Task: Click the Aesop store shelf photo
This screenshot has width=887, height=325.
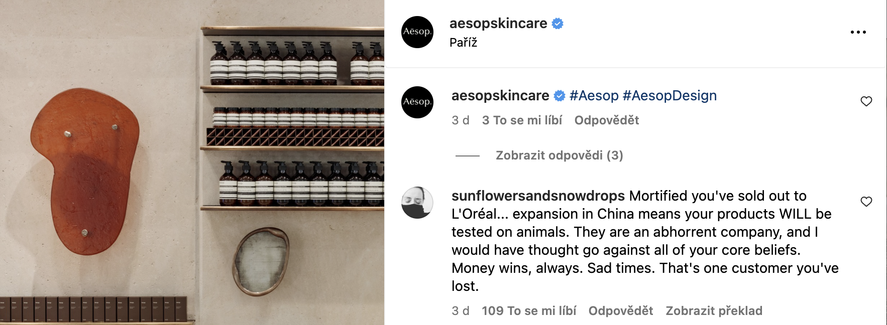Action: click(x=192, y=162)
